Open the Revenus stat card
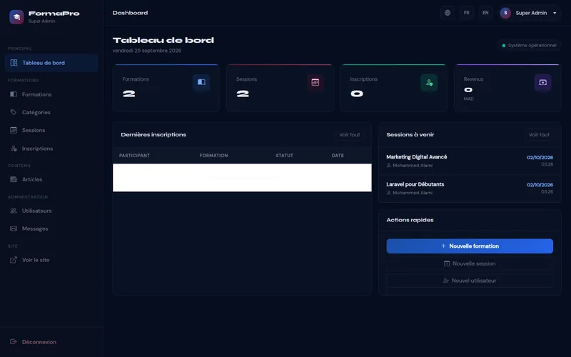The image size is (571, 357). click(x=507, y=88)
